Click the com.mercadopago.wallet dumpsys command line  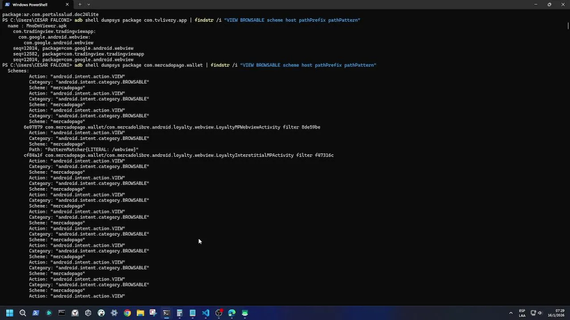(189, 65)
